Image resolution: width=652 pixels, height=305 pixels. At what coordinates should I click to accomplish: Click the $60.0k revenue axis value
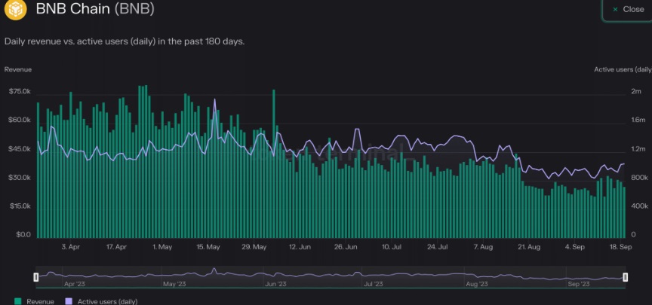click(x=20, y=120)
